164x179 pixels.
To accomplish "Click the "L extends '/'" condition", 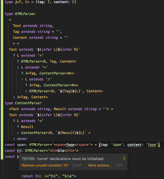I will (x=38, y=79).
